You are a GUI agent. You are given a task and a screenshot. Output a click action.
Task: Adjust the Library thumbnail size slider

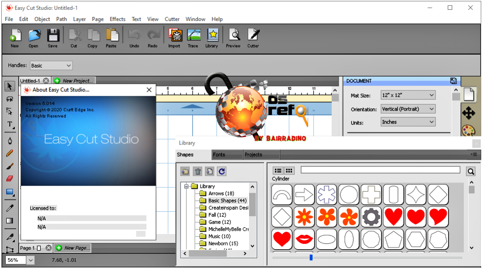point(311,257)
